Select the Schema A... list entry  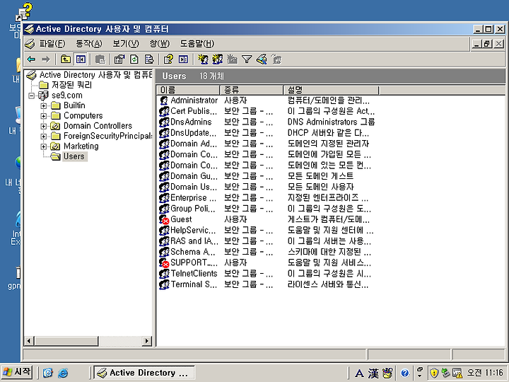[193, 252]
